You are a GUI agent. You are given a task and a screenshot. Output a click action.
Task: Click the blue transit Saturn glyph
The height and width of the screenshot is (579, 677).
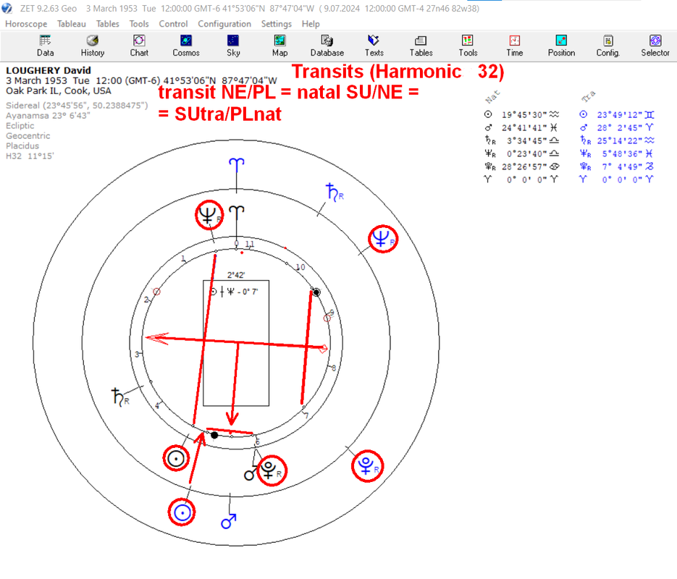click(x=335, y=192)
